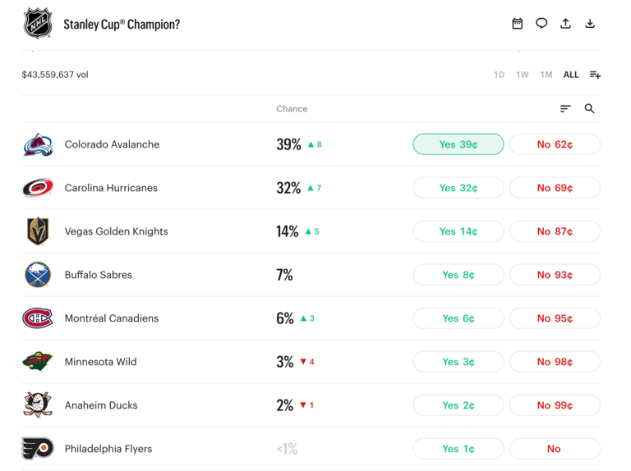Buy No 95¢ on Montréal Canadiens

[x=555, y=318]
